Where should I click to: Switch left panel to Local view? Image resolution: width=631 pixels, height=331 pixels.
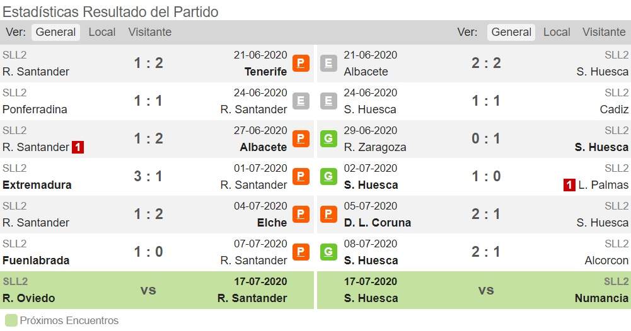pyautogui.click(x=102, y=32)
